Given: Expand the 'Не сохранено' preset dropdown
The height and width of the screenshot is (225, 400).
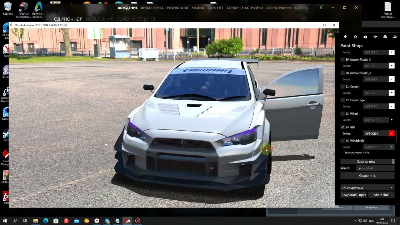Looking at the screenshot, I should [x=367, y=187].
